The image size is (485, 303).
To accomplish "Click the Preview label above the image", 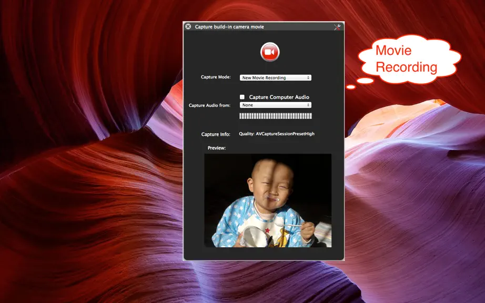I will pyautogui.click(x=217, y=148).
